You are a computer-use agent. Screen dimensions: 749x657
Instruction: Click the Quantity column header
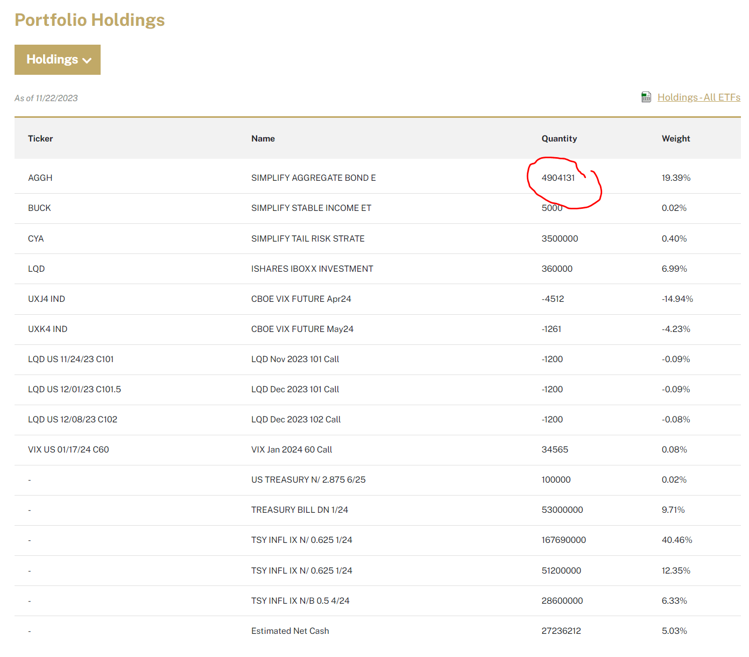pos(559,138)
